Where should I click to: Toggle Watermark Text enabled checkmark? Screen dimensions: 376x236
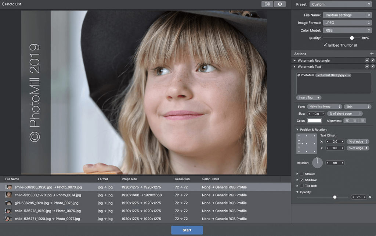367,66
